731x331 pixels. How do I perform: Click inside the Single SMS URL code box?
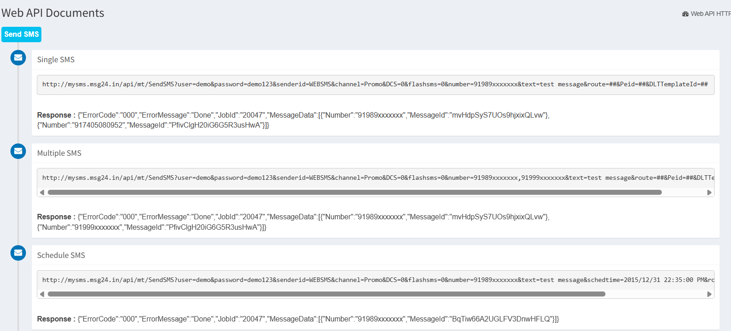pyautogui.click(x=375, y=84)
